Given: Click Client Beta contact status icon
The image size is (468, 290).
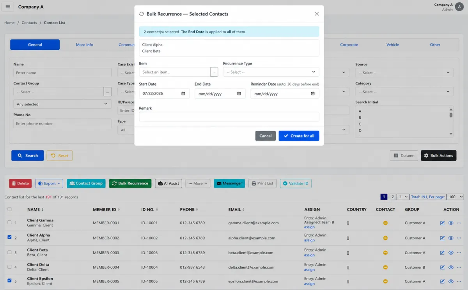Looking at the screenshot, I should click(385, 253).
